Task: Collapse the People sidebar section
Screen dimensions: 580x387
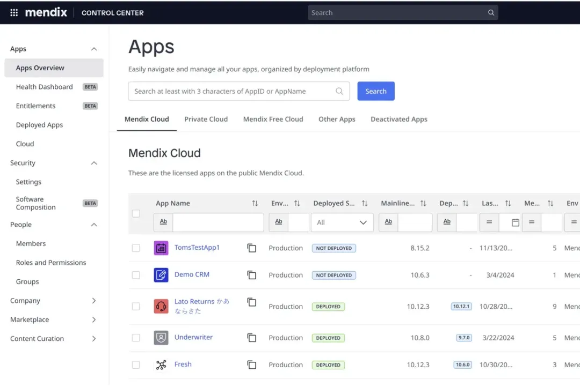Action: 93,225
